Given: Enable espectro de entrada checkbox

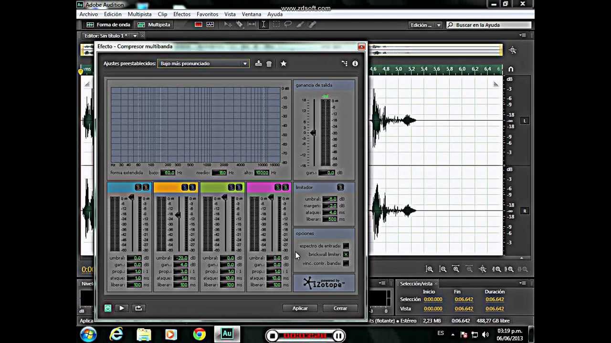Looking at the screenshot, I should 346,246.
